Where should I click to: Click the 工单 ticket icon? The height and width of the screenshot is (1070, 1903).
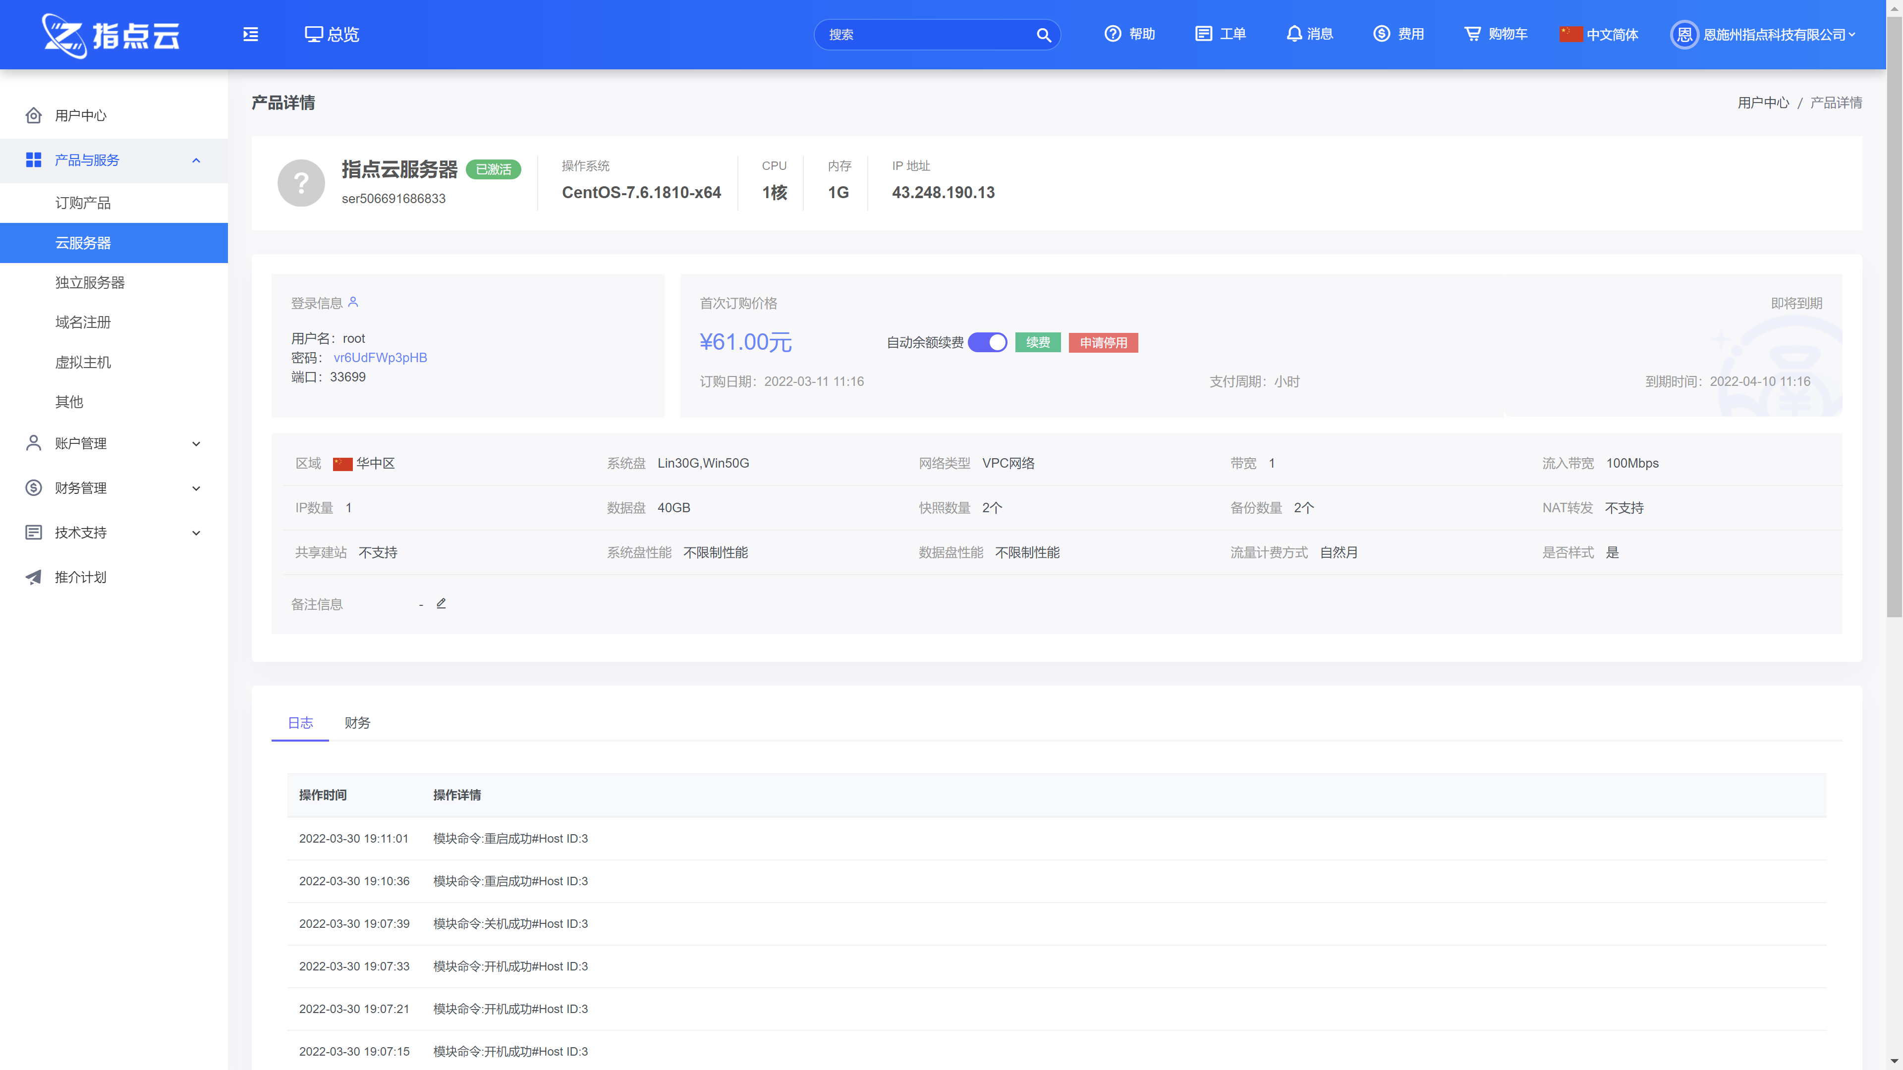1203,34
